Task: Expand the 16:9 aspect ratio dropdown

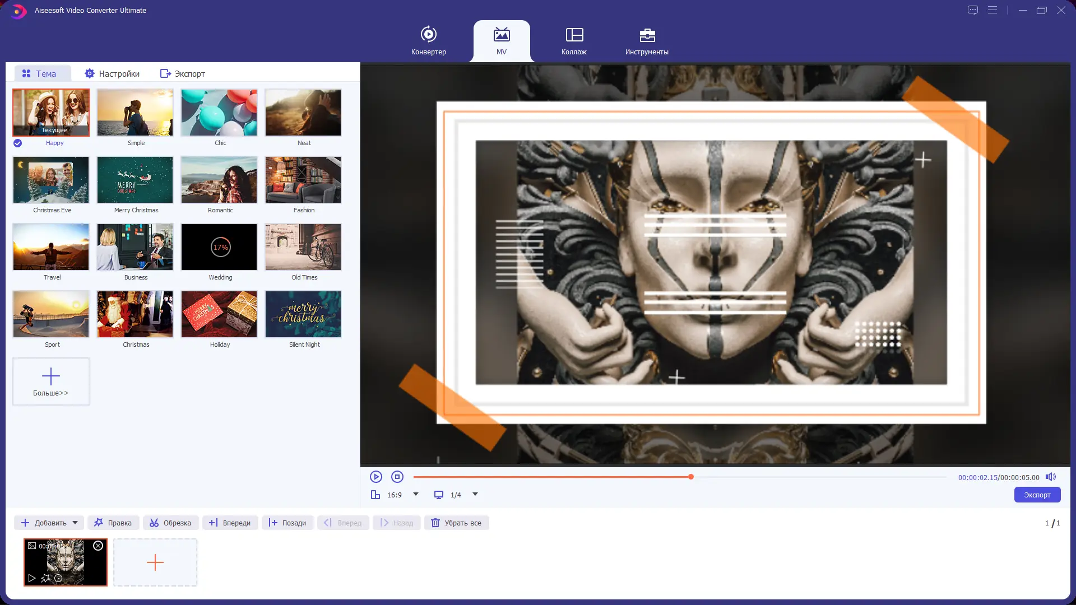Action: point(416,494)
